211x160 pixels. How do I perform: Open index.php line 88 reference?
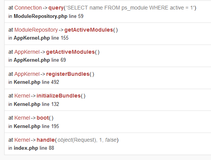pyautogui.click(x=31, y=148)
